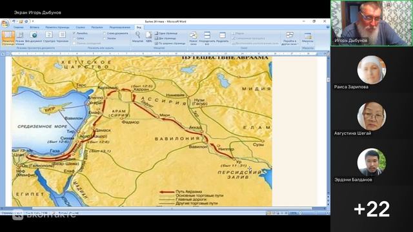This screenshot has height=232, width=413.
Task: Click the map image in the document
Action: click(142, 131)
